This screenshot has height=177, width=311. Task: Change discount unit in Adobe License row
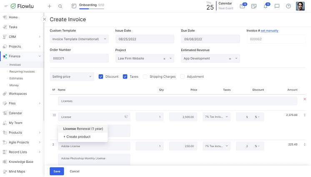(x=257, y=146)
